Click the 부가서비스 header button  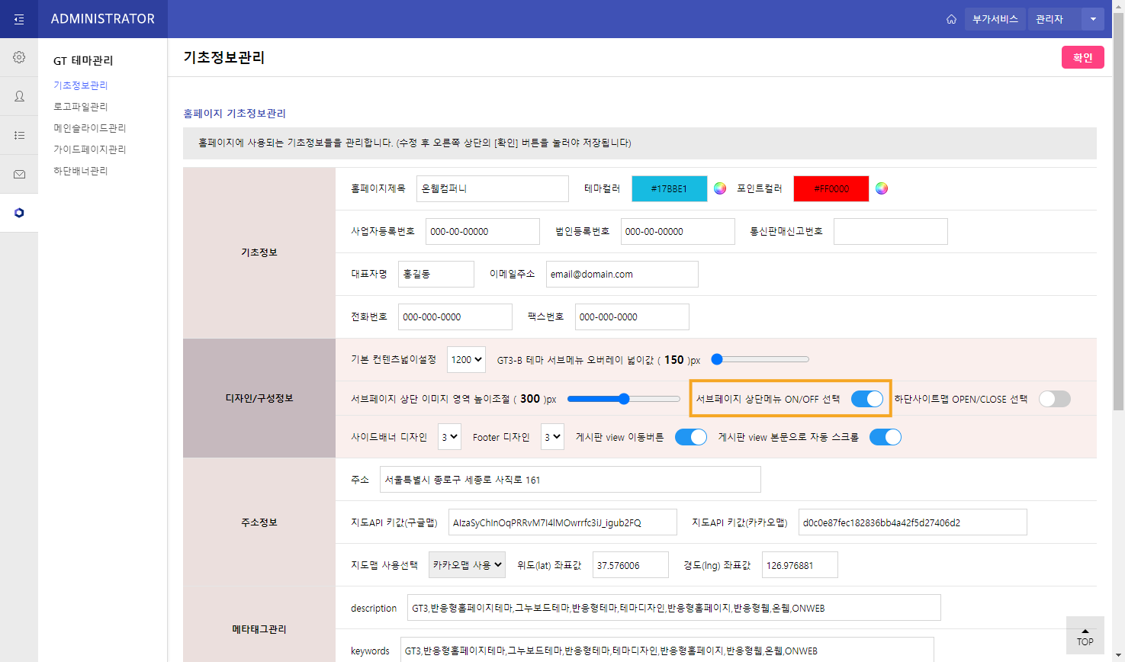[x=995, y=19]
